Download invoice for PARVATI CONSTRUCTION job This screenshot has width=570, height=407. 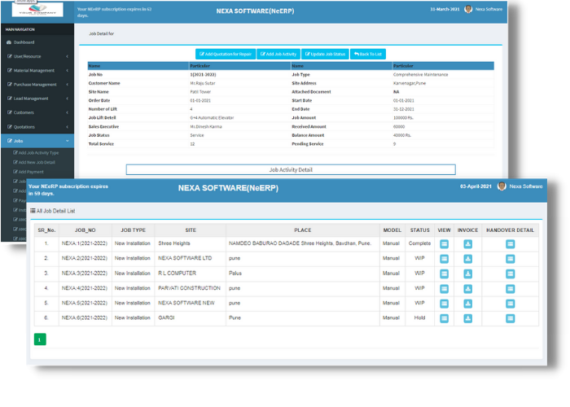(468, 288)
